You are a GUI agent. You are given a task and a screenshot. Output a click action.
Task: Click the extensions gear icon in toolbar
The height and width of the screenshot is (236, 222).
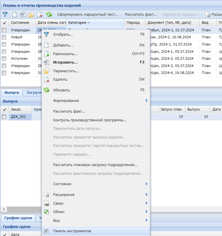click(208, 14)
